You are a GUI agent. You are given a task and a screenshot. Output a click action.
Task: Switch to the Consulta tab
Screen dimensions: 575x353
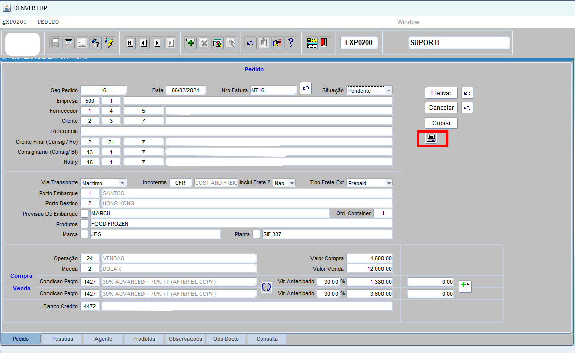click(267, 339)
